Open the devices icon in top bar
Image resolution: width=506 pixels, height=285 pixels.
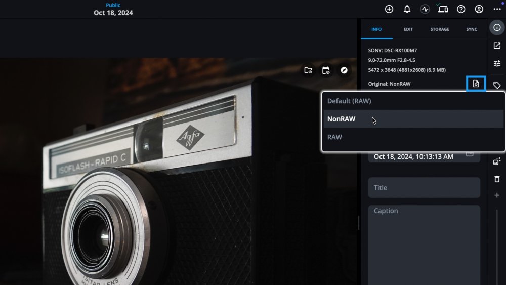(x=443, y=9)
